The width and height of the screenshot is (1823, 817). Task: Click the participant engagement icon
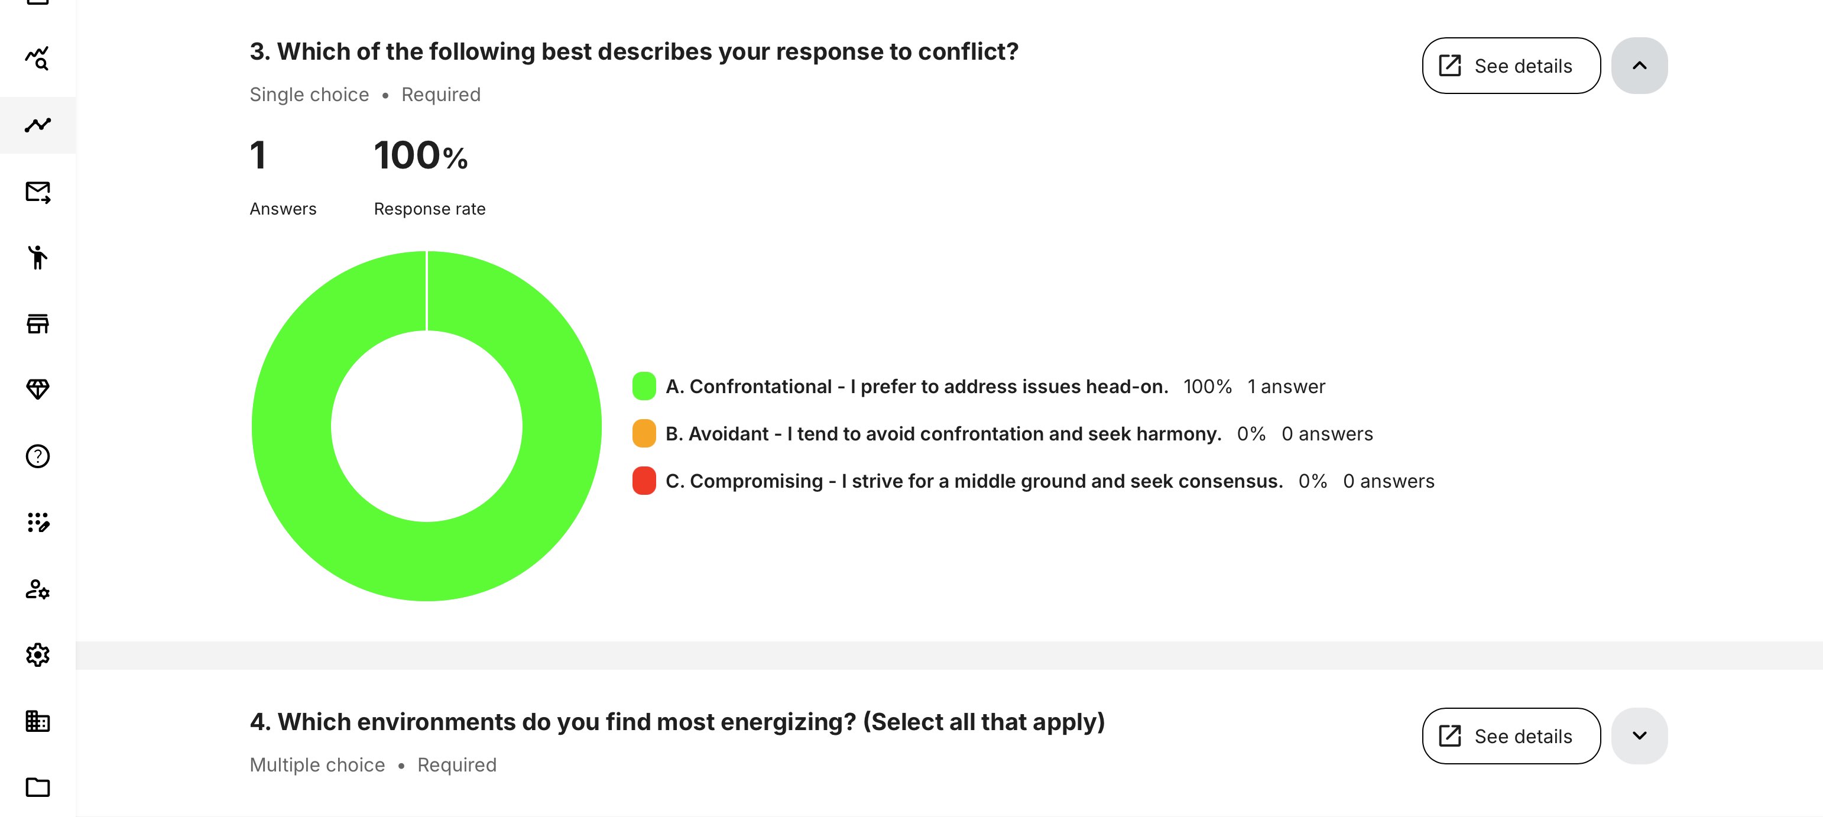coord(38,258)
